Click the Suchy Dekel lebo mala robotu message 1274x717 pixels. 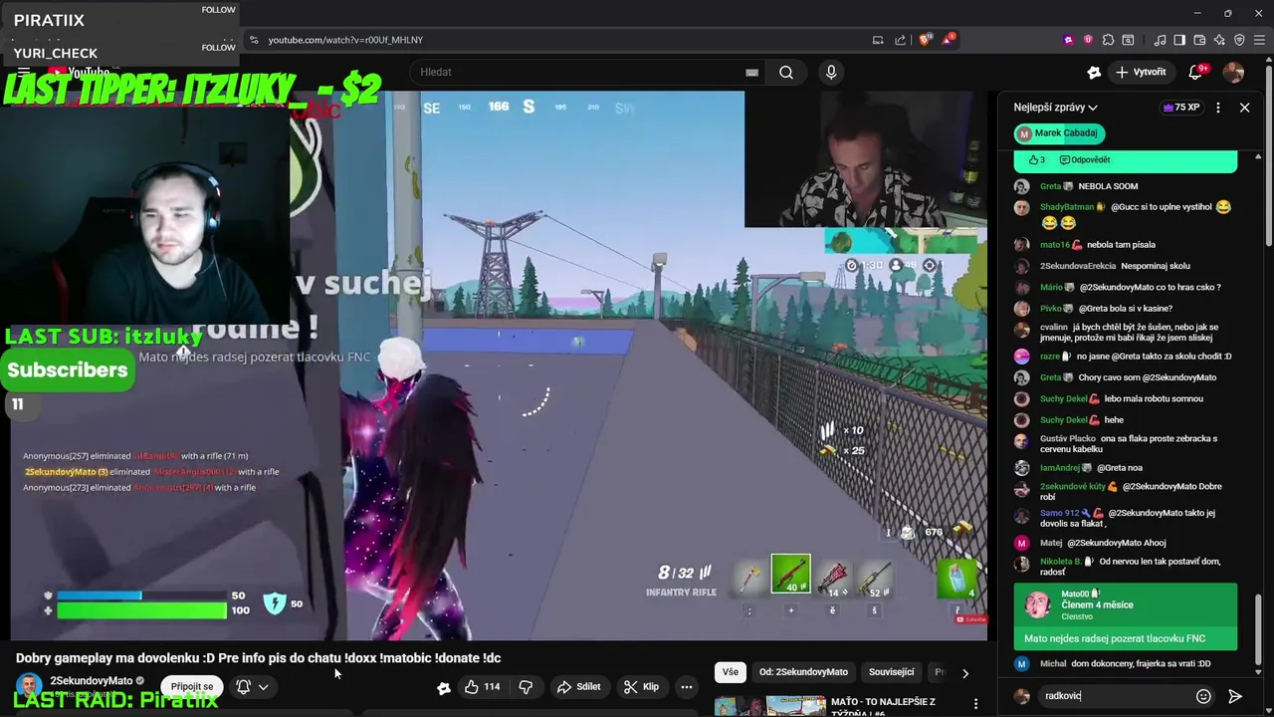click(x=1125, y=398)
